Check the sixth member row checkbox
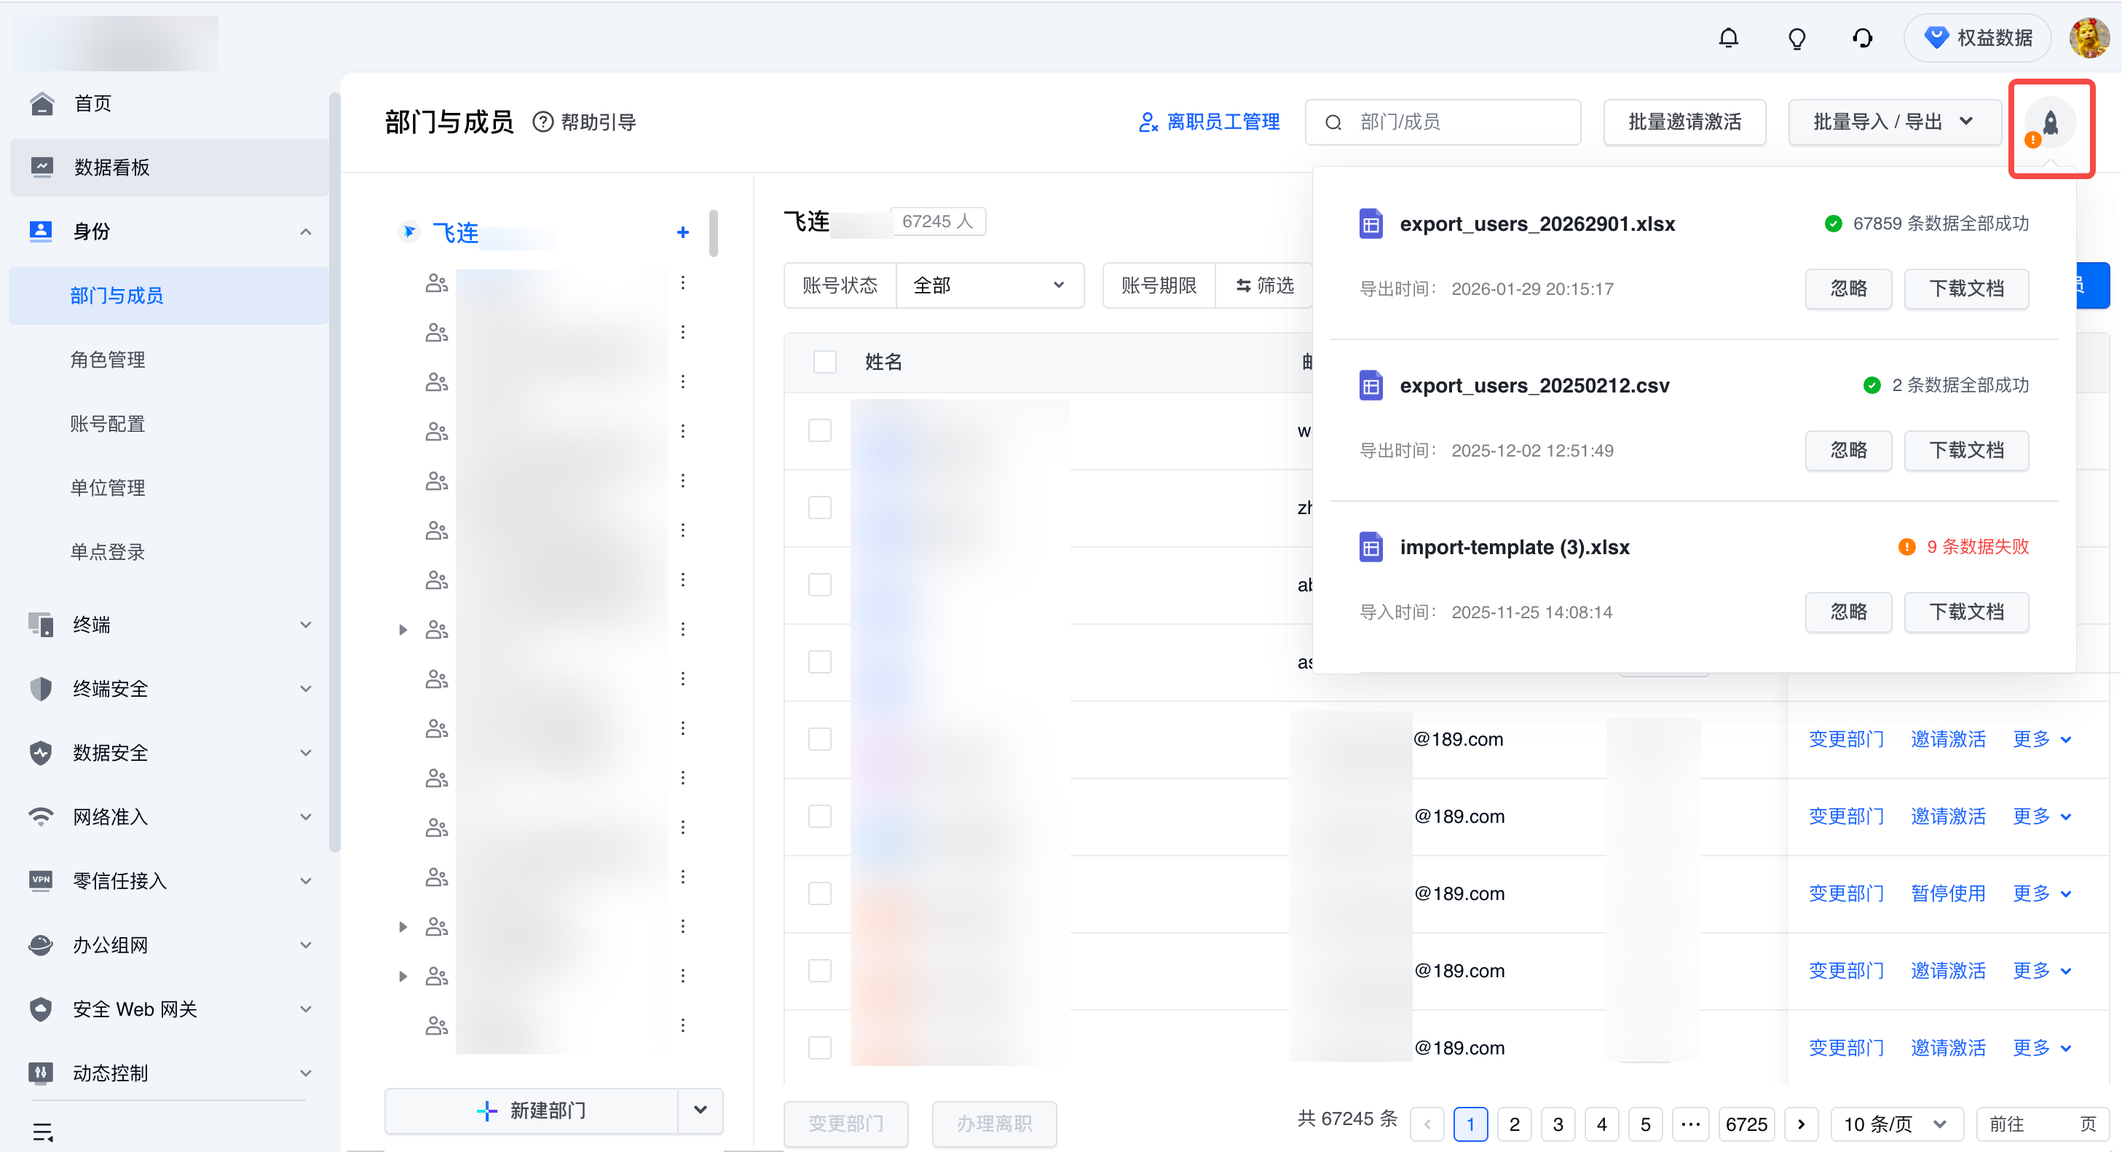This screenshot has height=1152, width=2122. click(820, 817)
